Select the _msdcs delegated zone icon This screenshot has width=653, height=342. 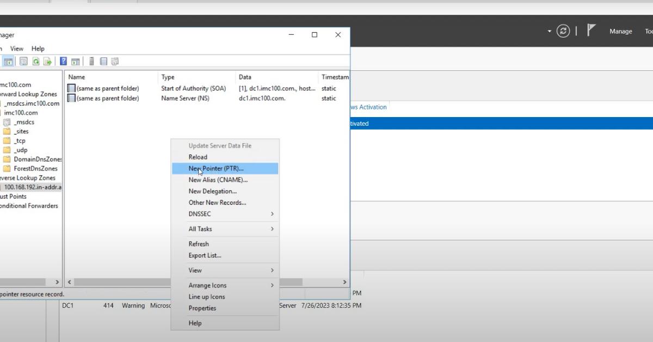7,122
